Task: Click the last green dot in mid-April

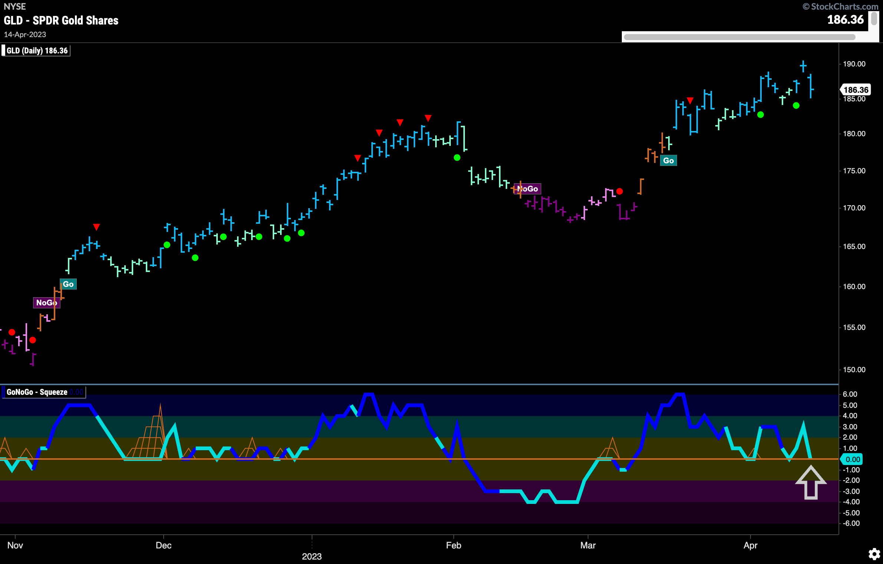Action: coord(796,106)
